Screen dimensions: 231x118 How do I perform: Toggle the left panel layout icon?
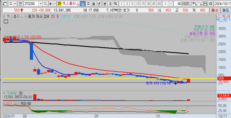point(5,4)
